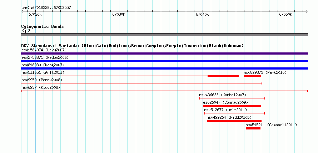Open nsv436633 (Korbel2007) variant label

tap(223, 95)
